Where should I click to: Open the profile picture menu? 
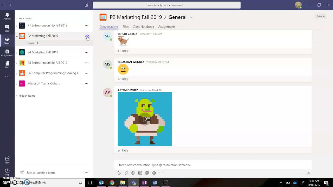pyautogui.click(x=298, y=5)
